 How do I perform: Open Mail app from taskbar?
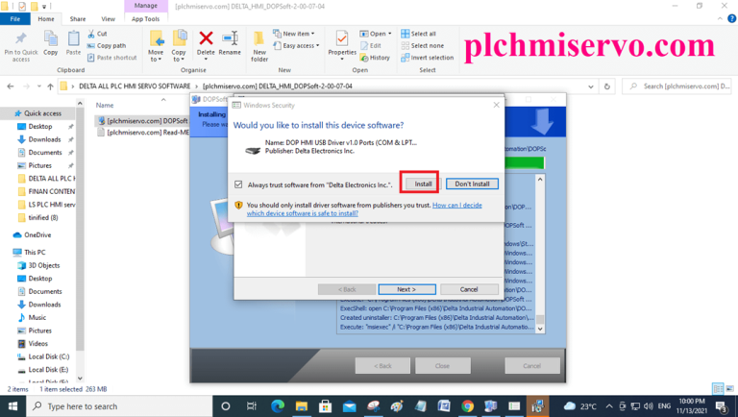(349, 406)
